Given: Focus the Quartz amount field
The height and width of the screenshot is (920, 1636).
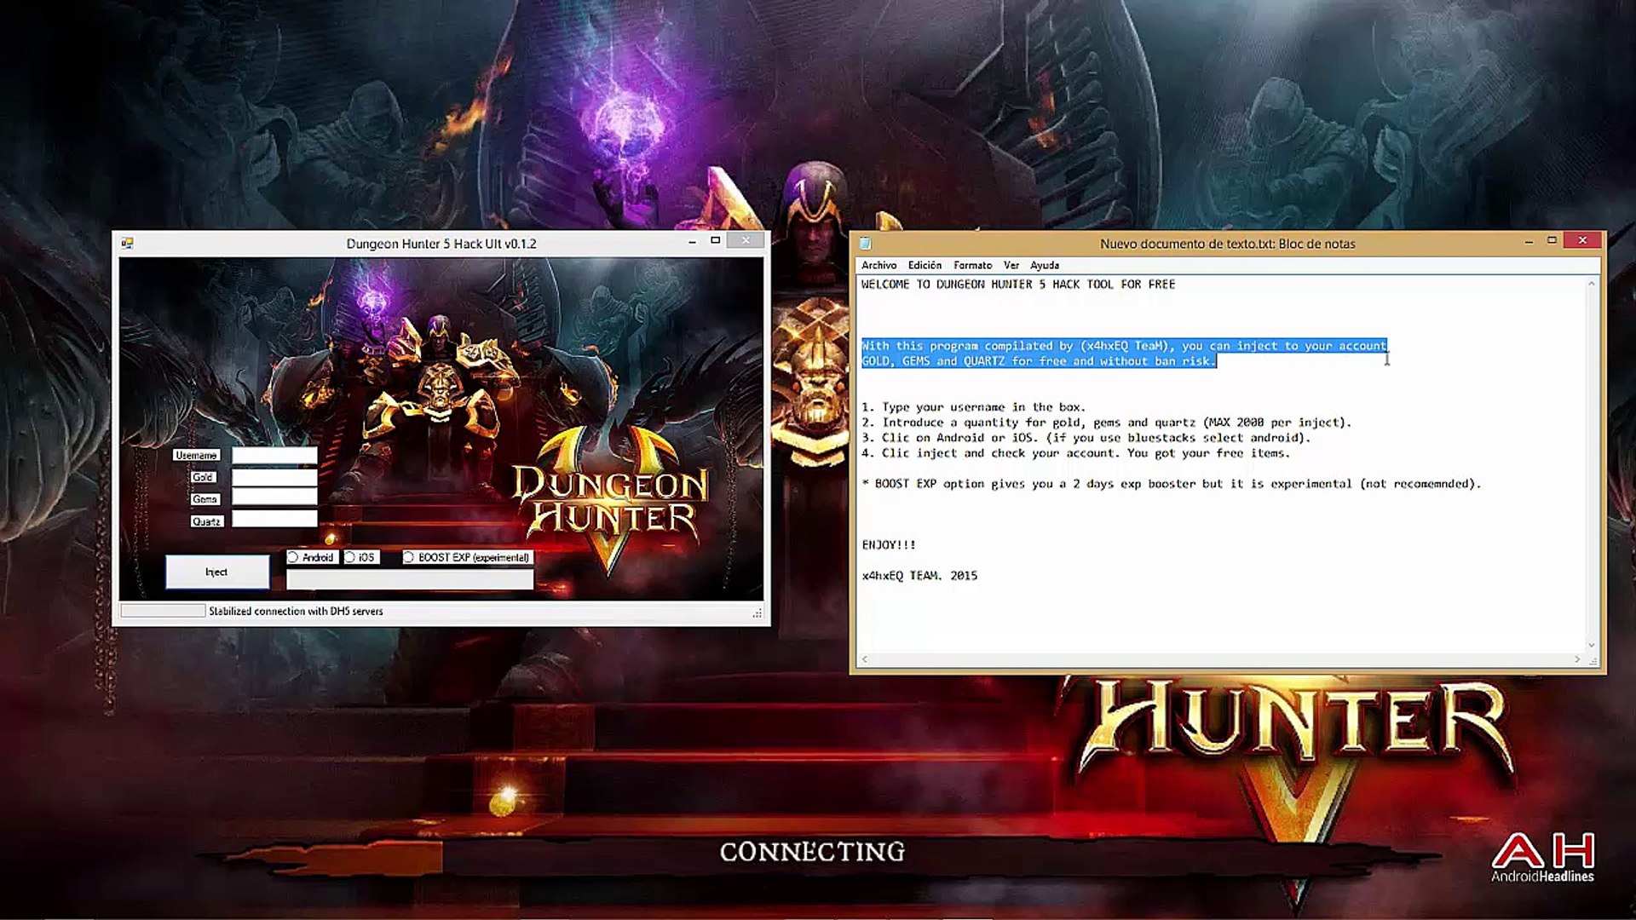Looking at the screenshot, I should point(274,519).
